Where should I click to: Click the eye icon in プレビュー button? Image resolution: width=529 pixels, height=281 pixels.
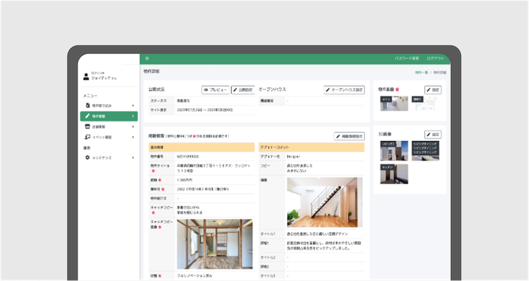(206, 90)
